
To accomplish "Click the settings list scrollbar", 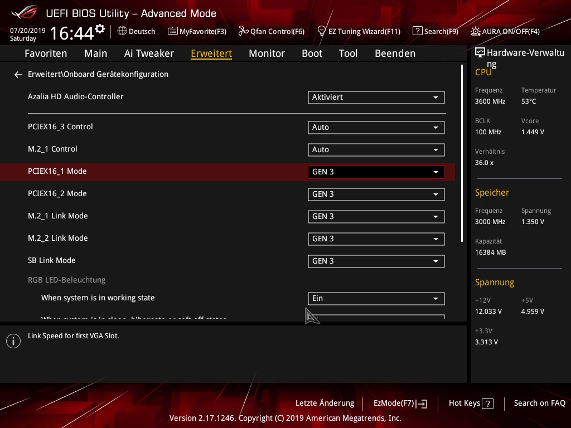I will click(x=462, y=153).
